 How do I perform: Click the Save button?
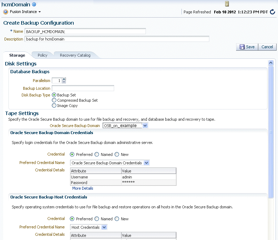(247, 47)
